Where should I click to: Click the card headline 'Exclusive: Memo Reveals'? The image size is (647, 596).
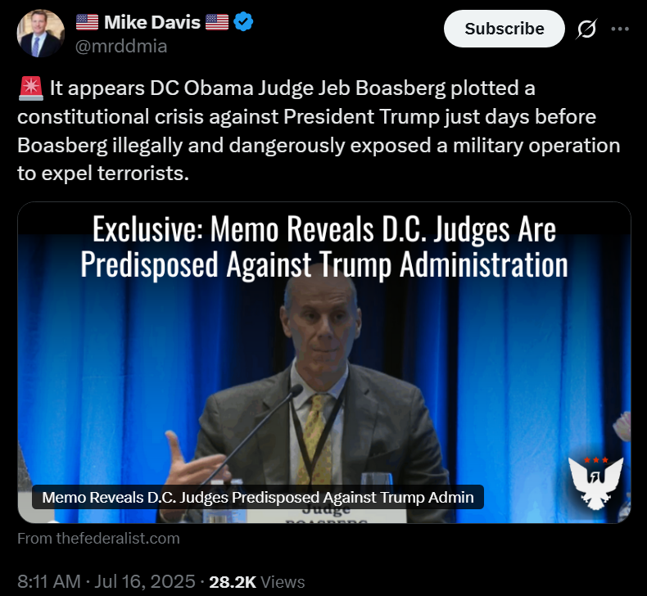pos(324,247)
